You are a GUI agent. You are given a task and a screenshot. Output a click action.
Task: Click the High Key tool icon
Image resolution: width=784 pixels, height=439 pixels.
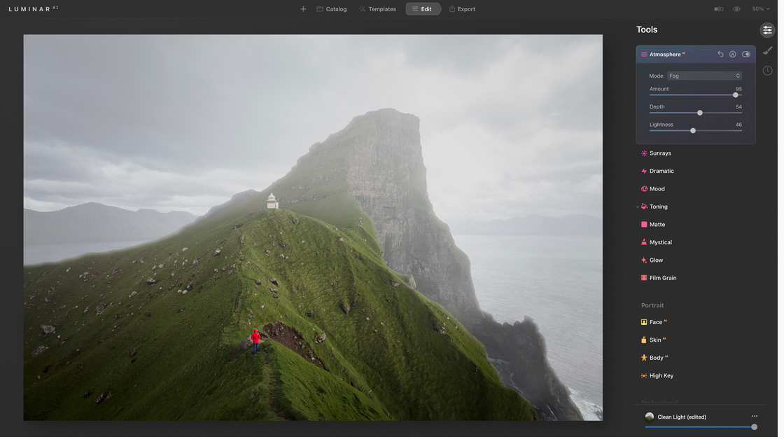(644, 376)
